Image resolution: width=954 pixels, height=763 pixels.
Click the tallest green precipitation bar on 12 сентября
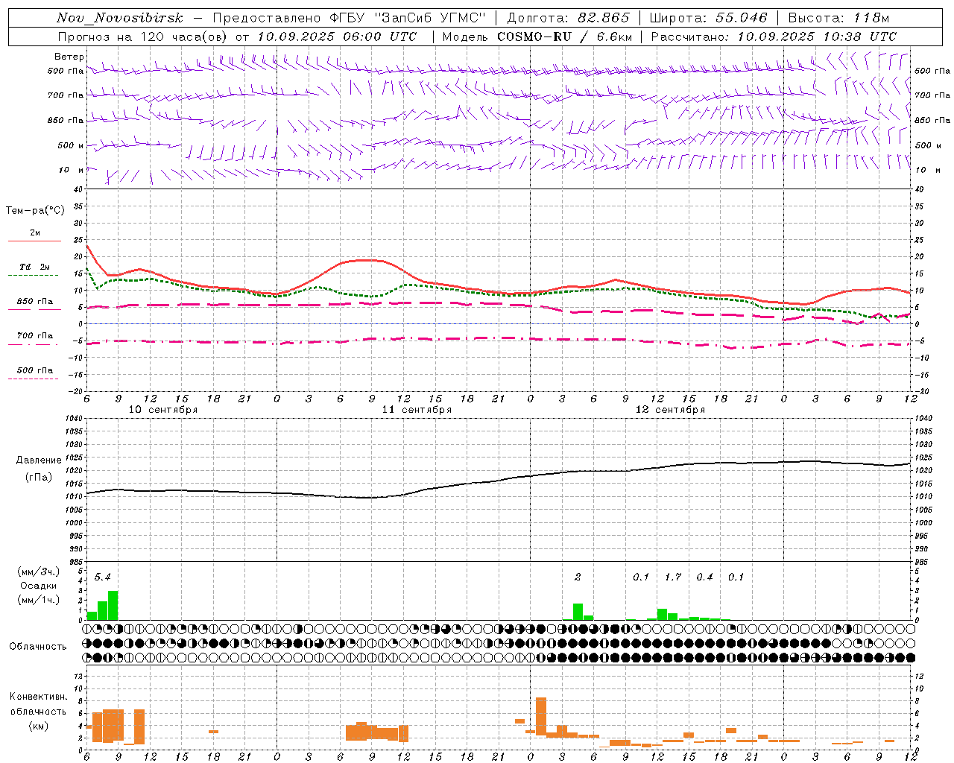click(662, 614)
